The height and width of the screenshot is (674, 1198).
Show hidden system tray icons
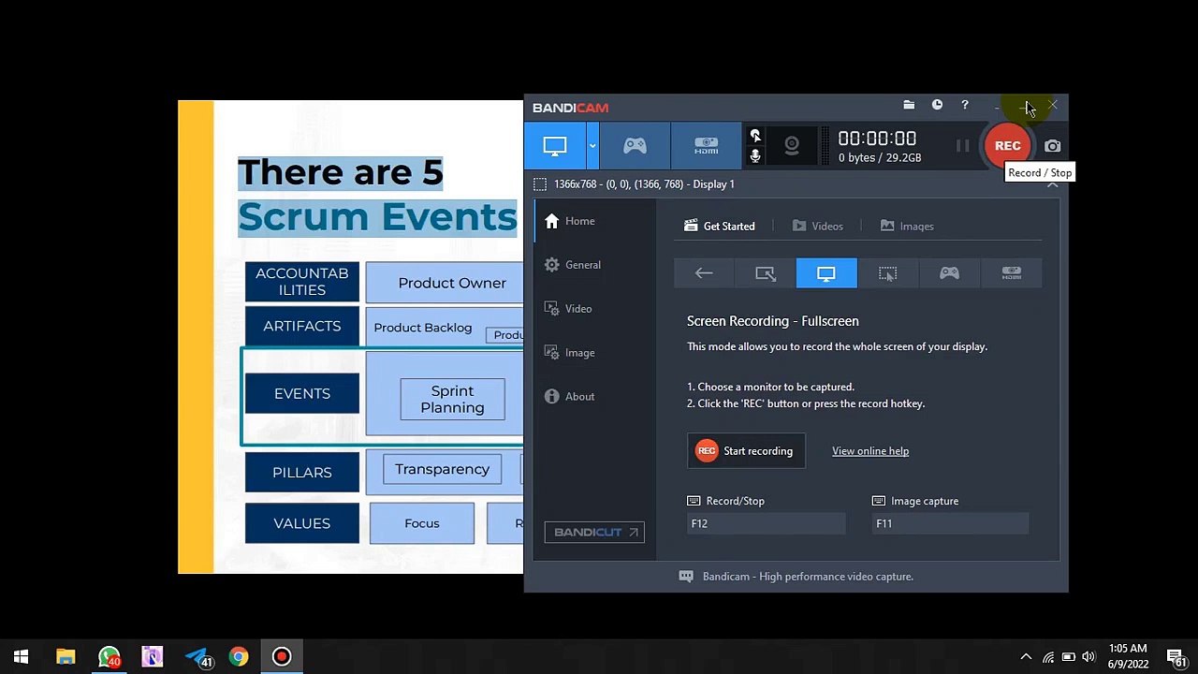click(1026, 657)
